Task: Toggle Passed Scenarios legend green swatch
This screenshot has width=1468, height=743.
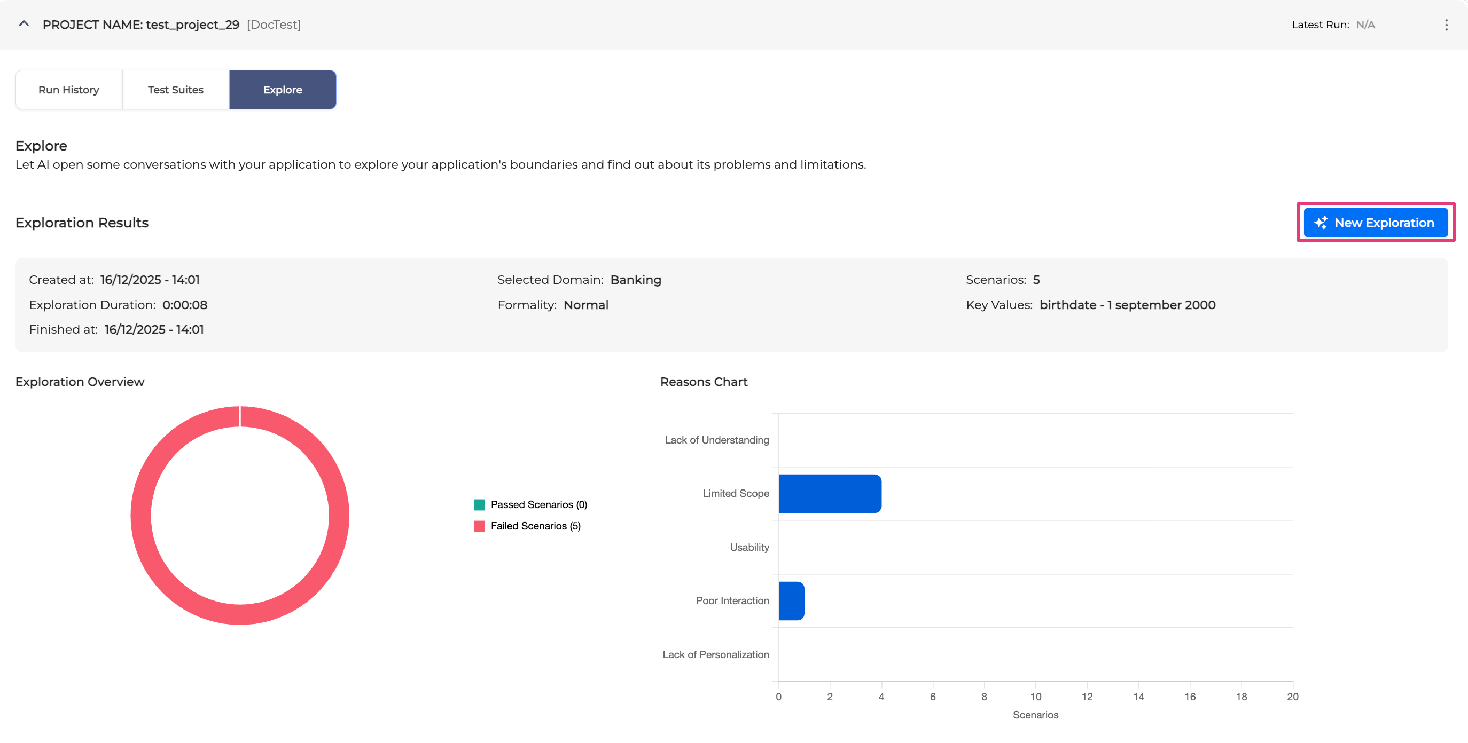Action: [x=479, y=504]
